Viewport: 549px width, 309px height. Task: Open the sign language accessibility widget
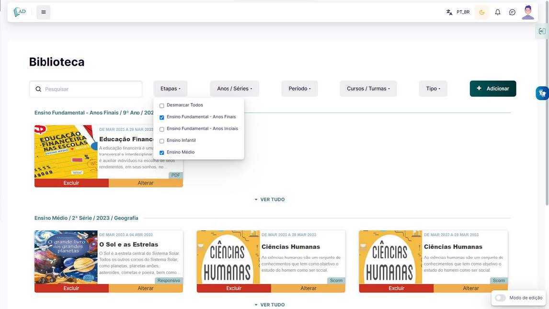pyautogui.click(x=542, y=93)
